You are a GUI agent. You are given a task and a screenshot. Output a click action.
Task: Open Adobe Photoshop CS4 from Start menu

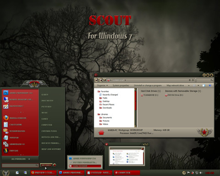tap(20, 93)
